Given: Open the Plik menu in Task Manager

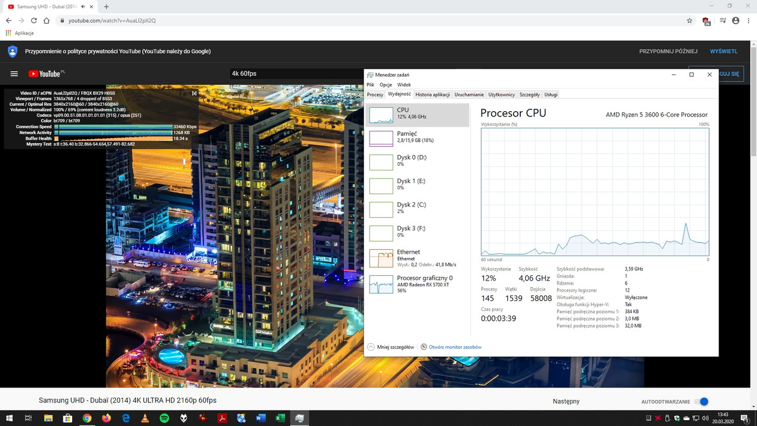Looking at the screenshot, I should [x=370, y=85].
